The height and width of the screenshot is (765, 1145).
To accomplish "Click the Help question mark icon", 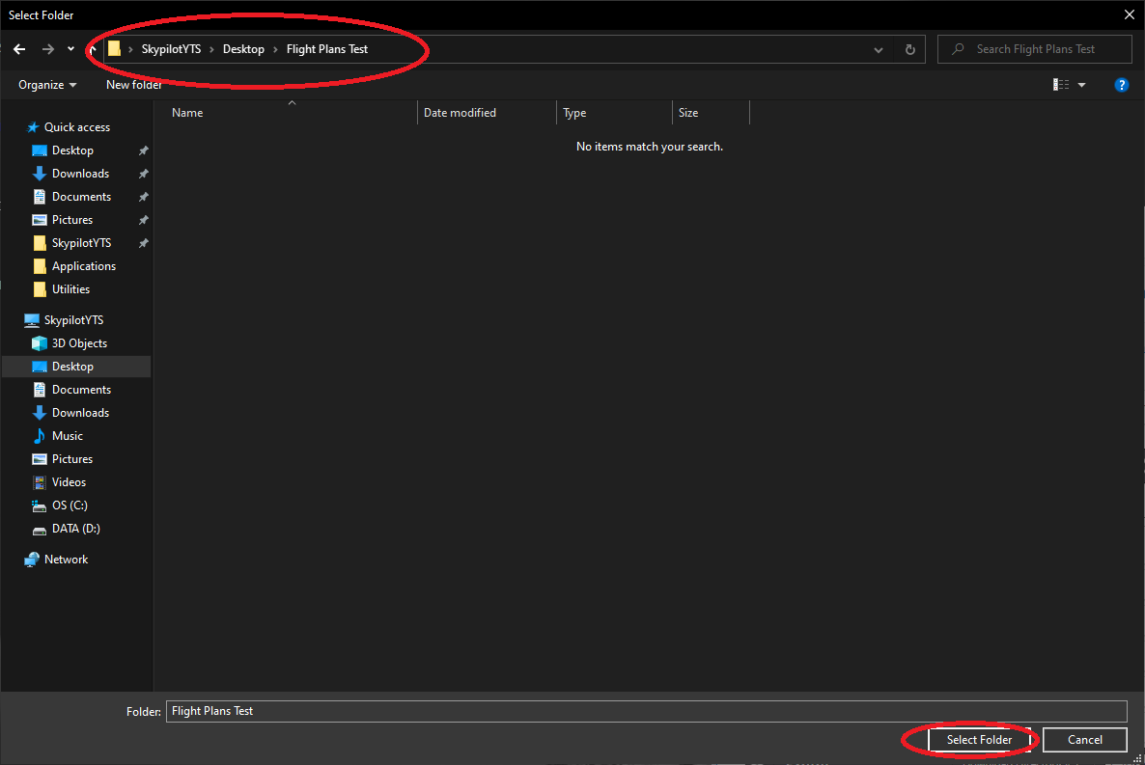I will coord(1121,85).
